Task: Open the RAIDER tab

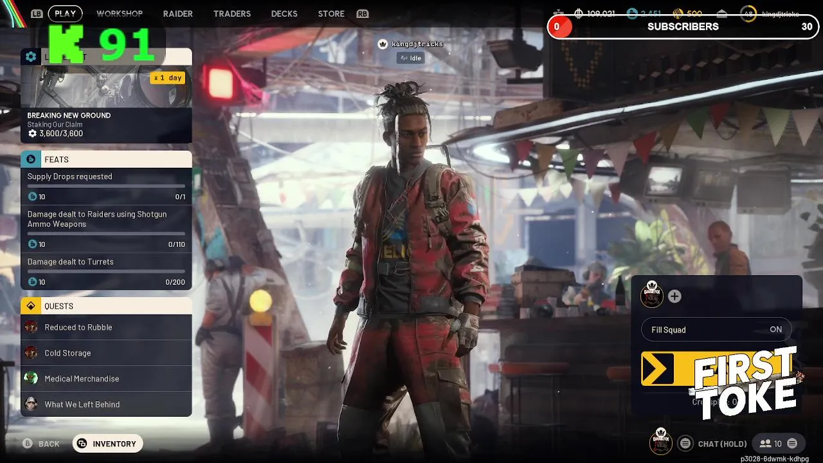Action: pos(177,14)
